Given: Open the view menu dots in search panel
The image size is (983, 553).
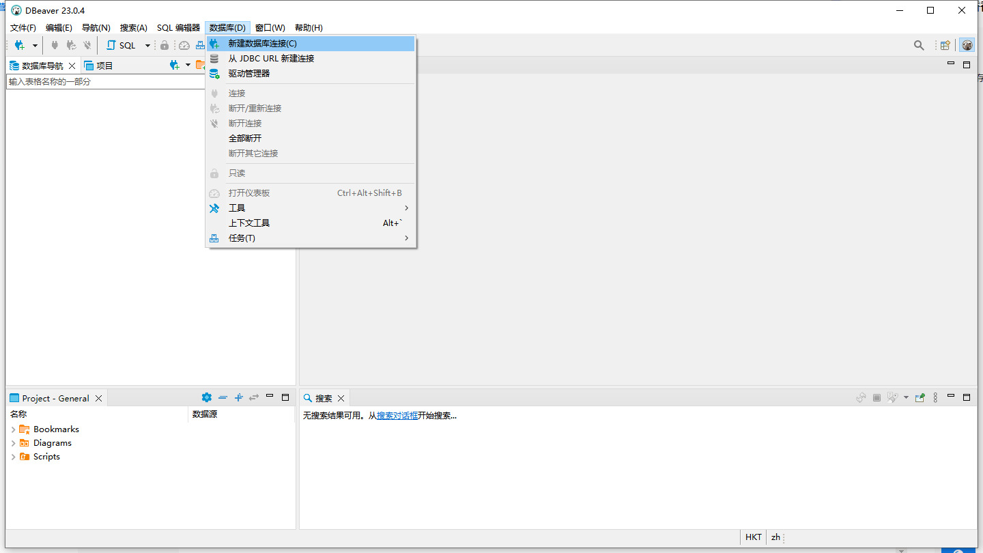Looking at the screenshot, I should pyautogui.click(x=935, y=397).
